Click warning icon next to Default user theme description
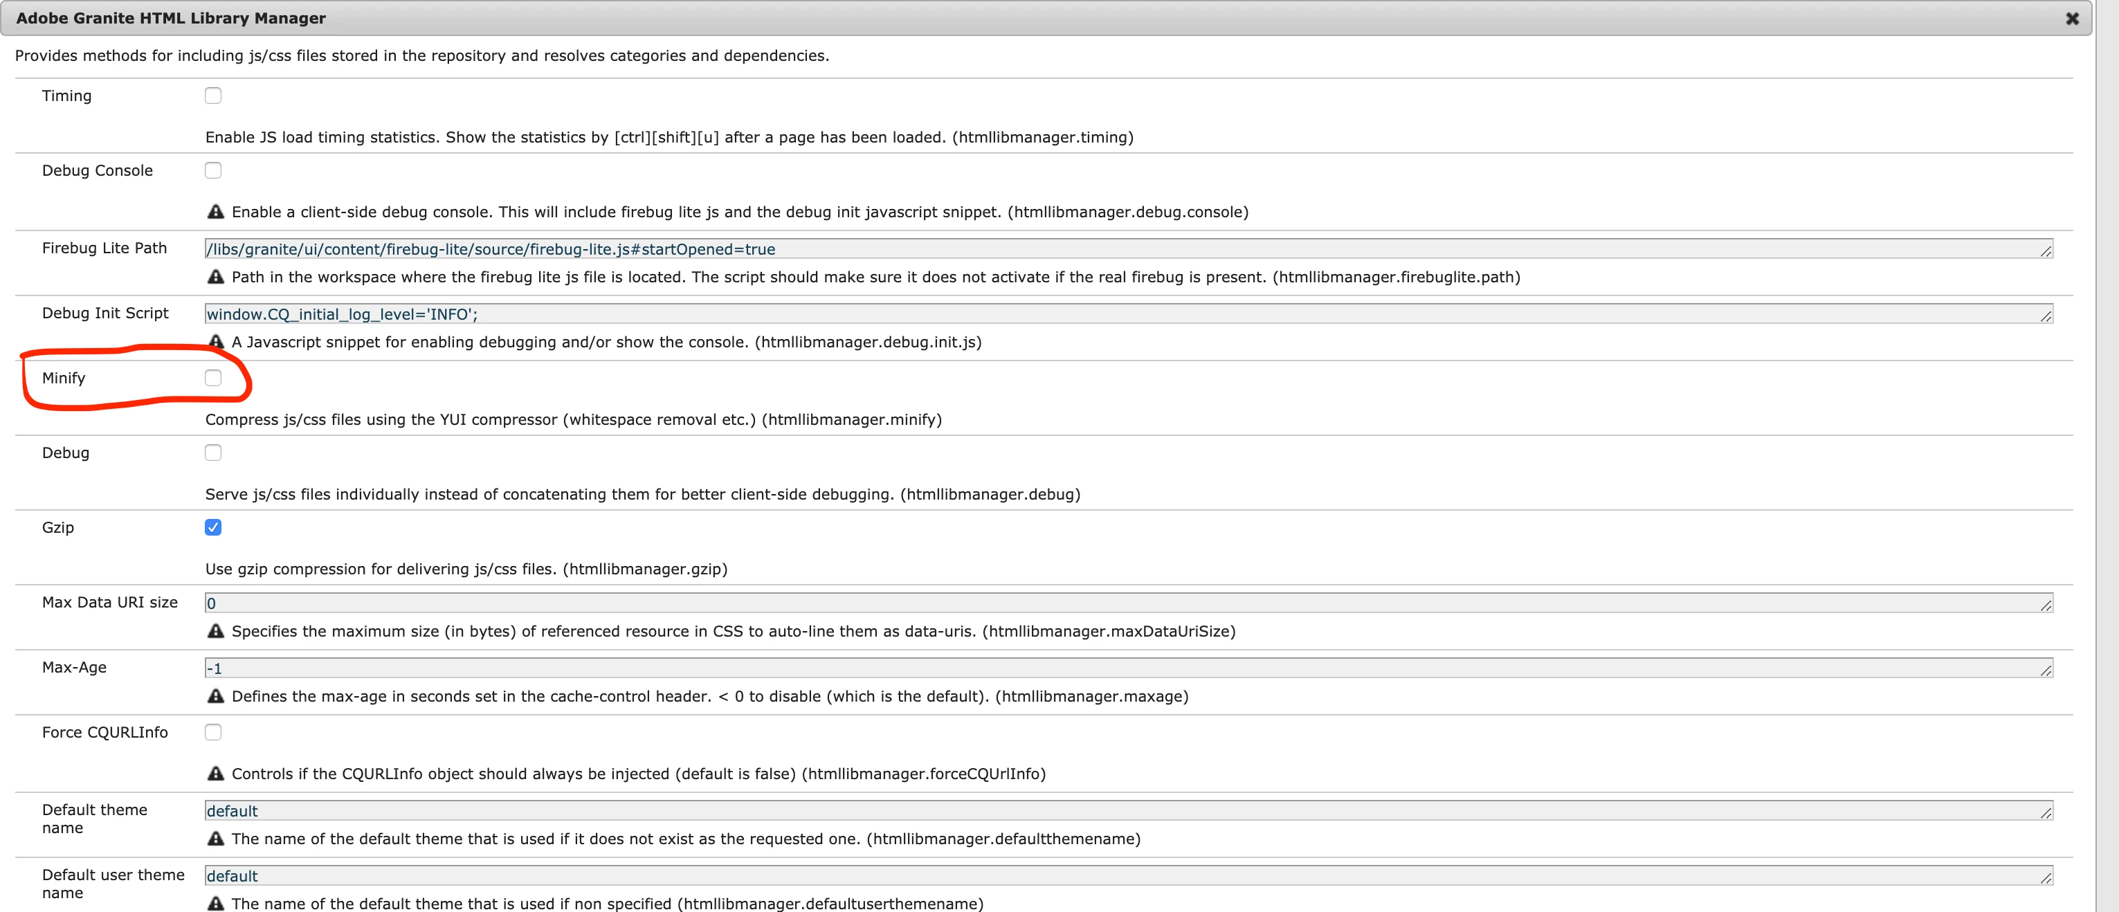Viewport: 2119px width, 912px height. pyautogui.click(x=215, y=903)
